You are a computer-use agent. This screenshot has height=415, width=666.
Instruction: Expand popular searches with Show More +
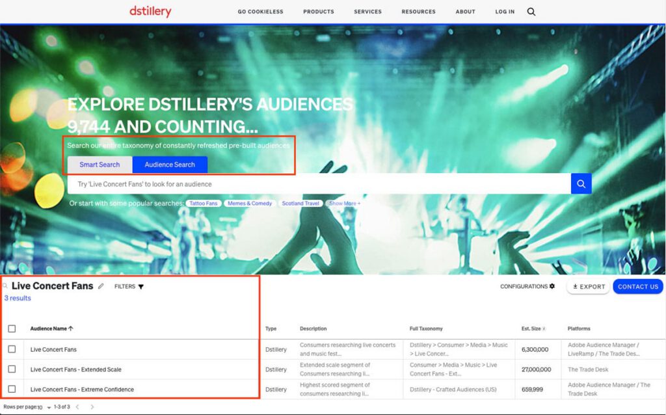(x=345, y=204)
